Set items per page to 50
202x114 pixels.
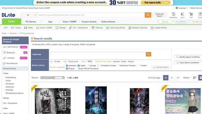pyautogui.click(x=172, y=78)
